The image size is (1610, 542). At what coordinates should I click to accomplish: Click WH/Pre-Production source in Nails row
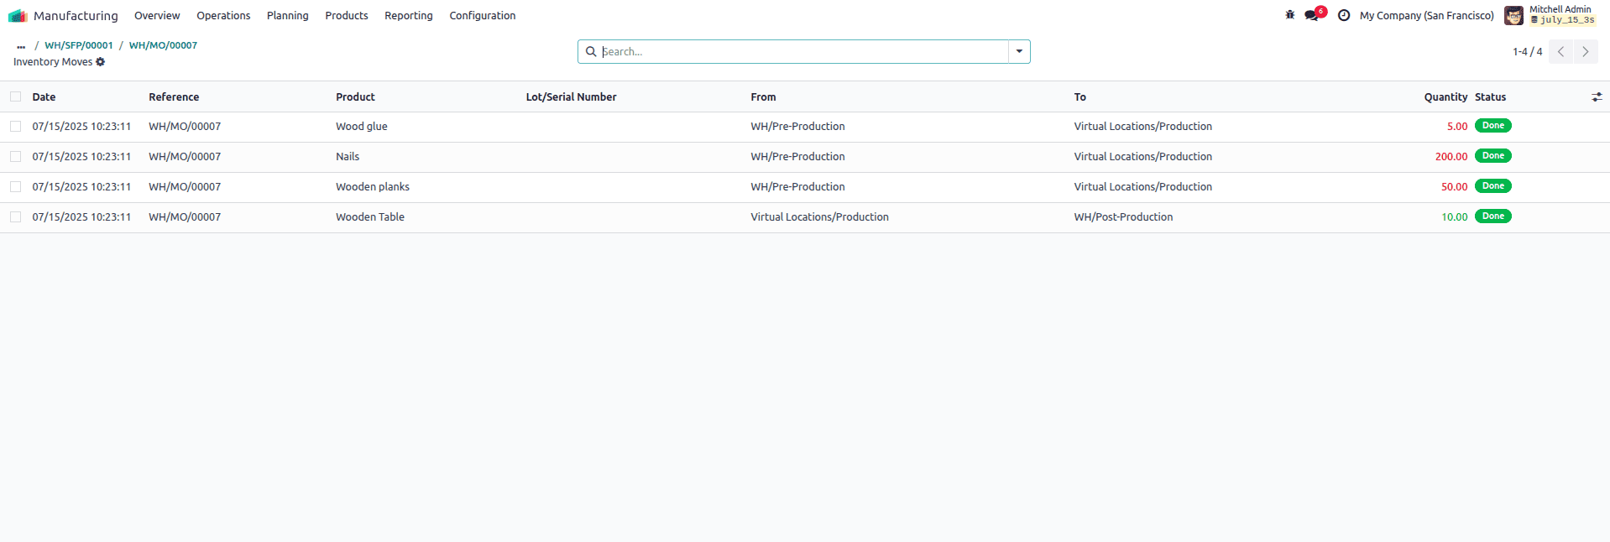click(797, 157)
